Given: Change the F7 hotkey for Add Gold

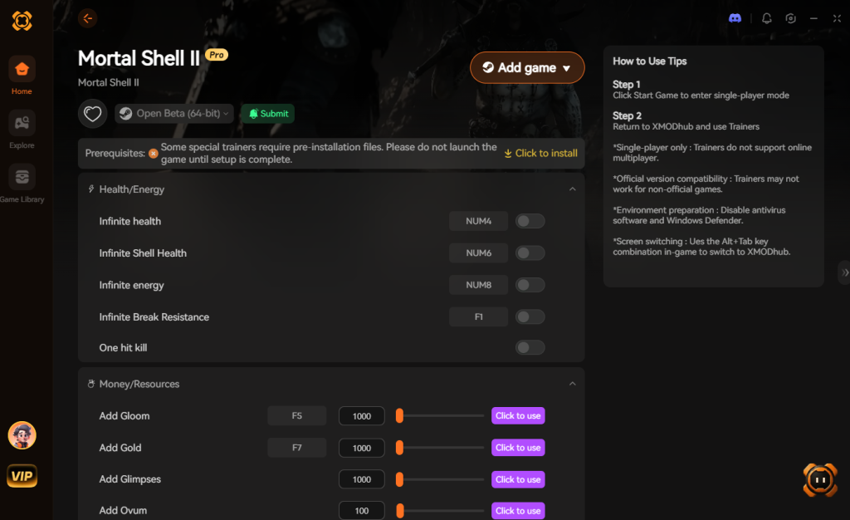Looking at the screenshot, I should [x=296, y=448].
